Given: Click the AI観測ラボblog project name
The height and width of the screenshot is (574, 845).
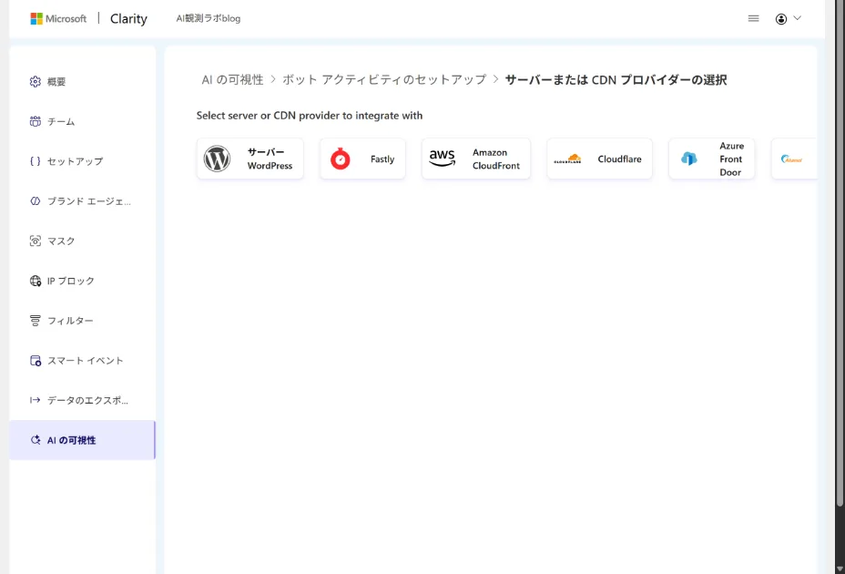Looking at the screenshot, I should [207, 17].
